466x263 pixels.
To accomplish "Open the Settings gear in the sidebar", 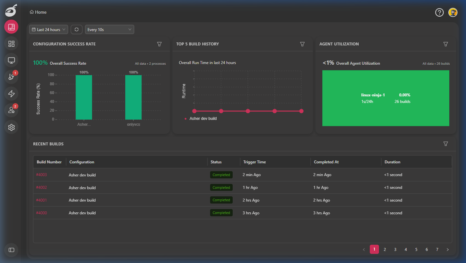I will tap(11, 127).
